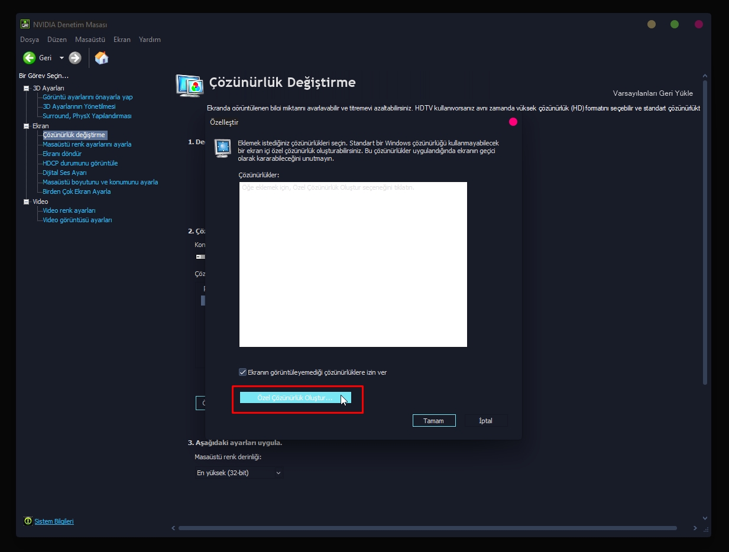Select Görüntü ayarlarını önayarla yap
This screenshot has height=552, width=729.
(x=88, y=97)
